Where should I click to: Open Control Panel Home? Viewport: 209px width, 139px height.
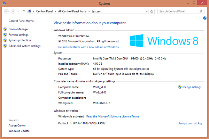click(21, 21)
